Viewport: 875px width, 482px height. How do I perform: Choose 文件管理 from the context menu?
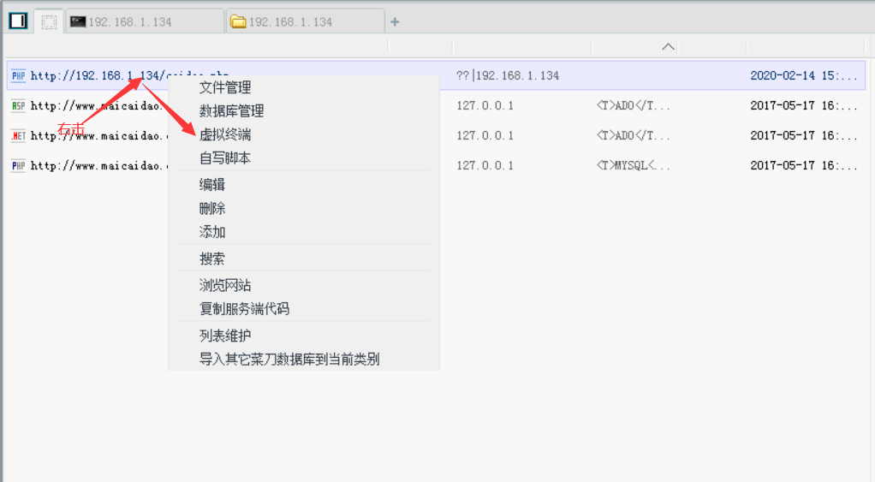click(x=225, y=87)
